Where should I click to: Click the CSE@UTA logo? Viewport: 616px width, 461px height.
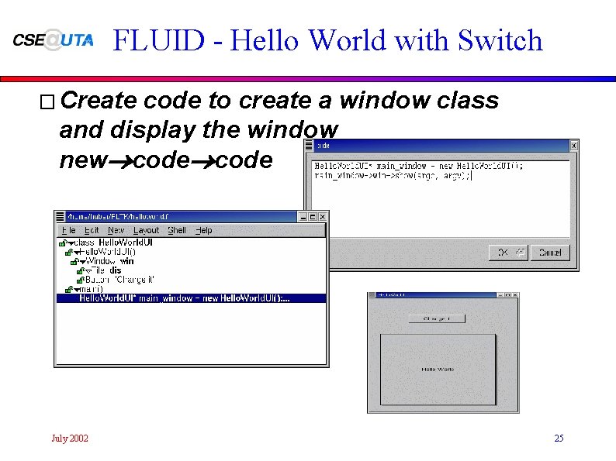[53, 40]
